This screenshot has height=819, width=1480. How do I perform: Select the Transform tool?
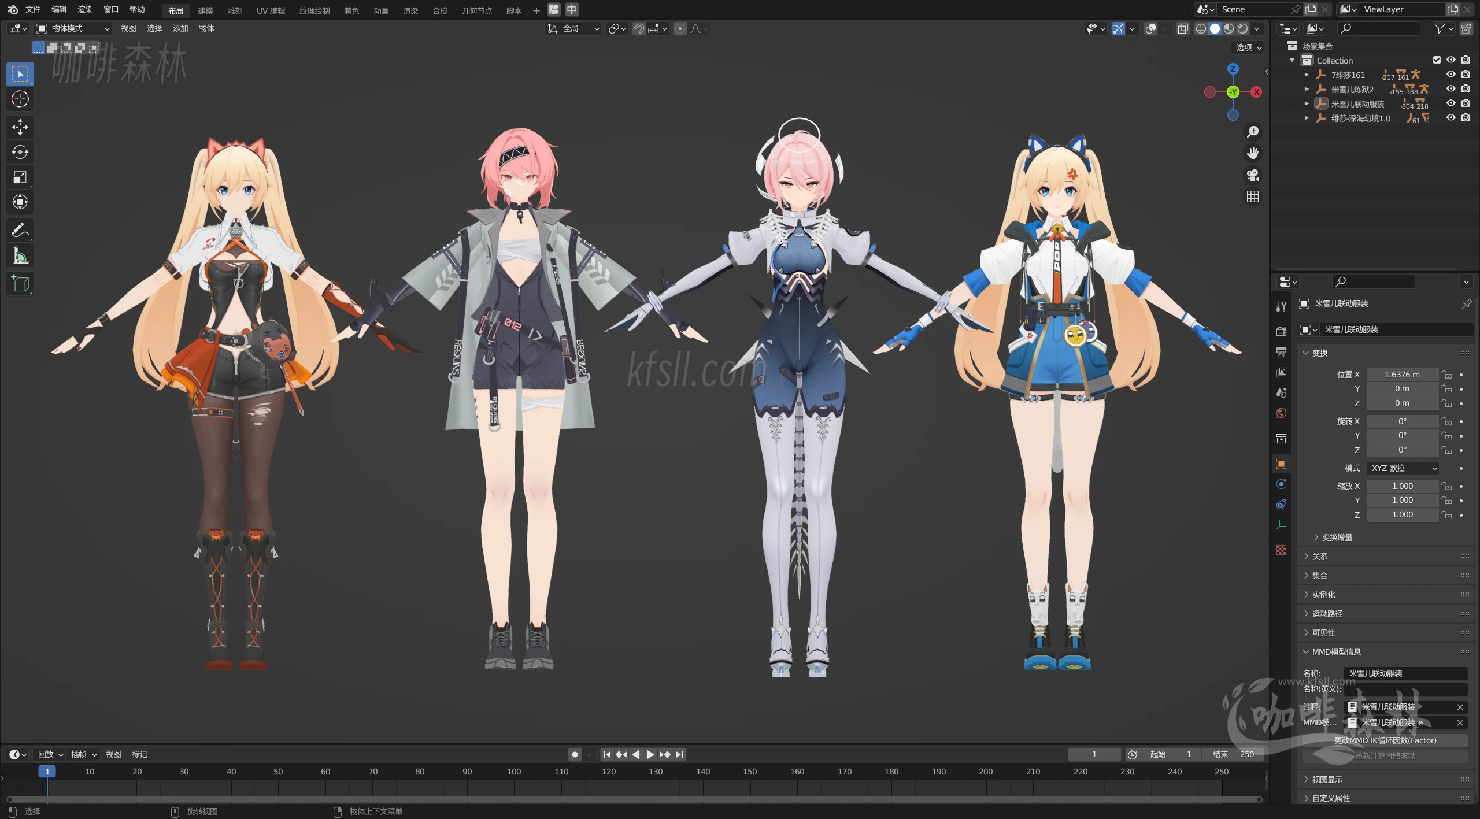20,202
